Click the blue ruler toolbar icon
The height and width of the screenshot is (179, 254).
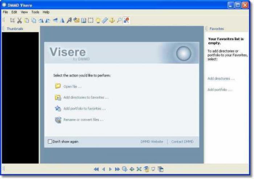105,20
